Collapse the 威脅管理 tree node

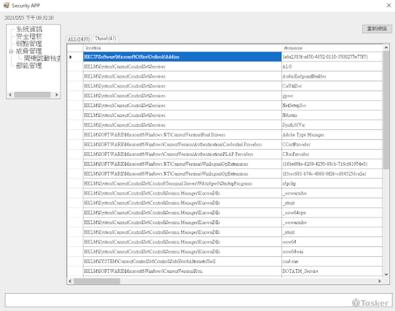tap(11, 51)
